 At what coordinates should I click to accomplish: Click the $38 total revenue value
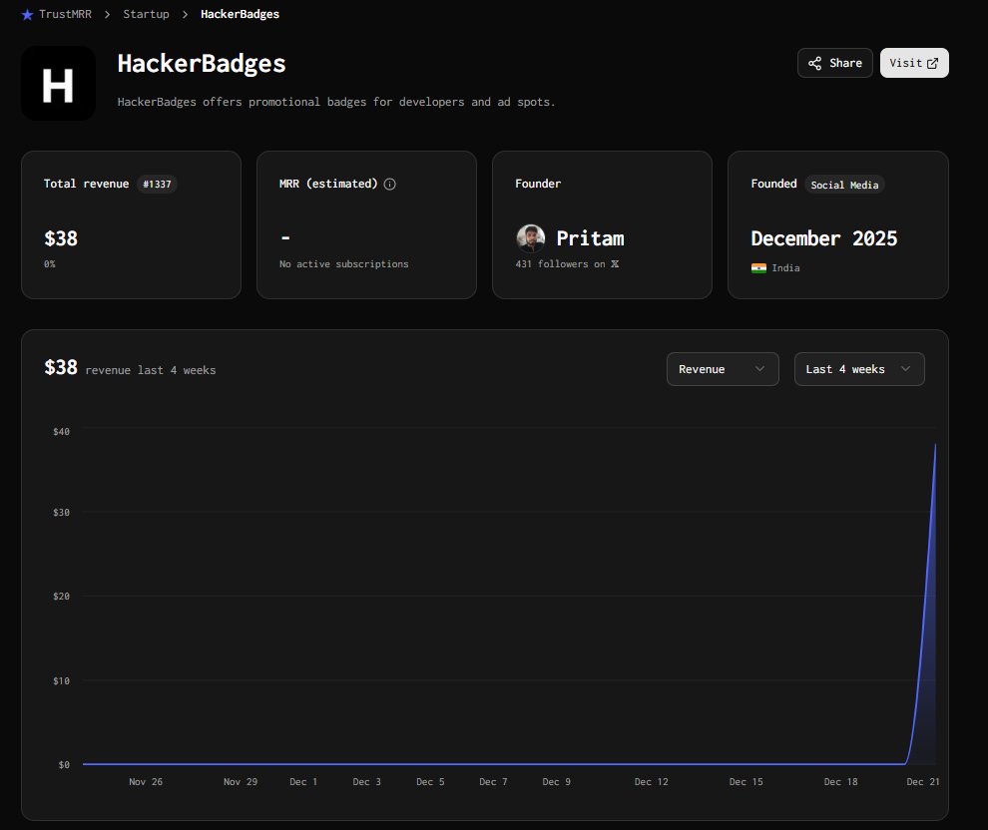click(x=61, y=238)
